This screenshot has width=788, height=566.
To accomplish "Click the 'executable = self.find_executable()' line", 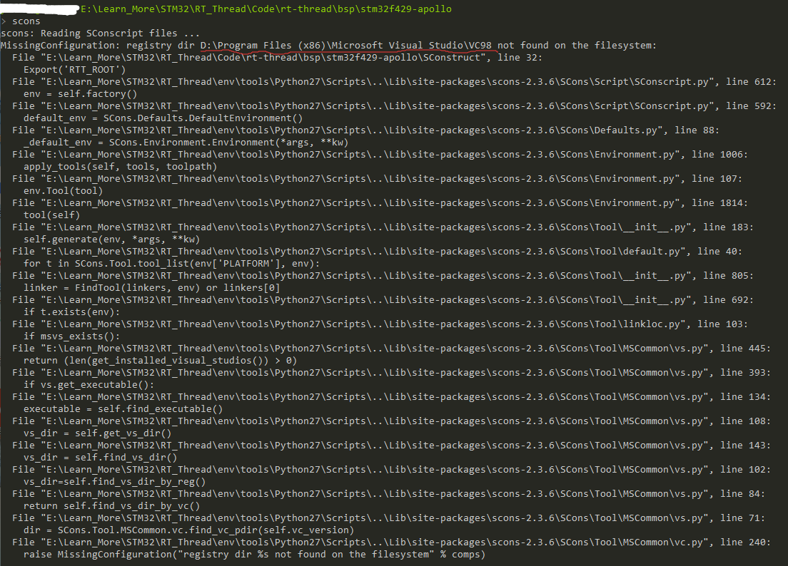I will click(123, 409).
